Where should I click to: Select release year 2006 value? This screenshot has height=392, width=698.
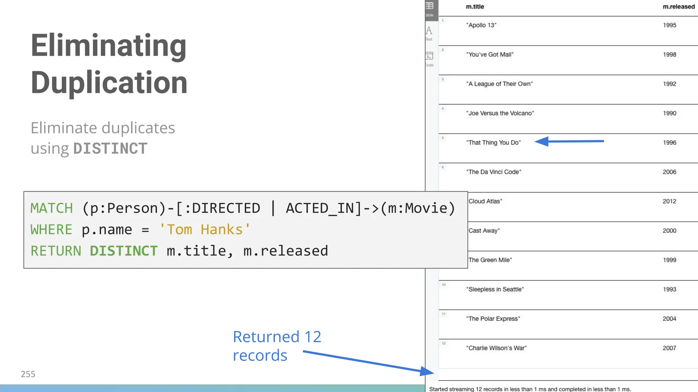click(x=669, y=172)
